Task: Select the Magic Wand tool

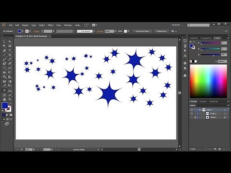Action: tap(4, 46)
